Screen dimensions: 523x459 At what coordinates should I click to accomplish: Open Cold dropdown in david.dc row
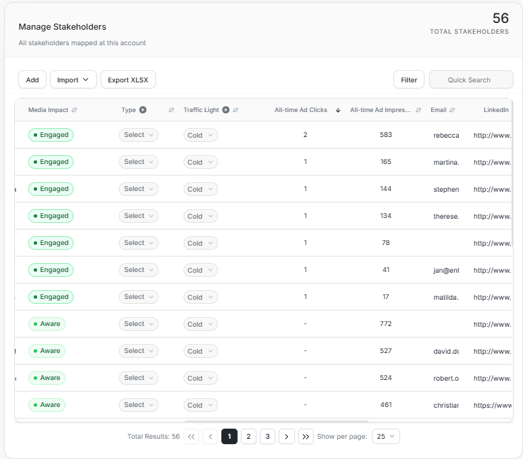pos(200,351)
